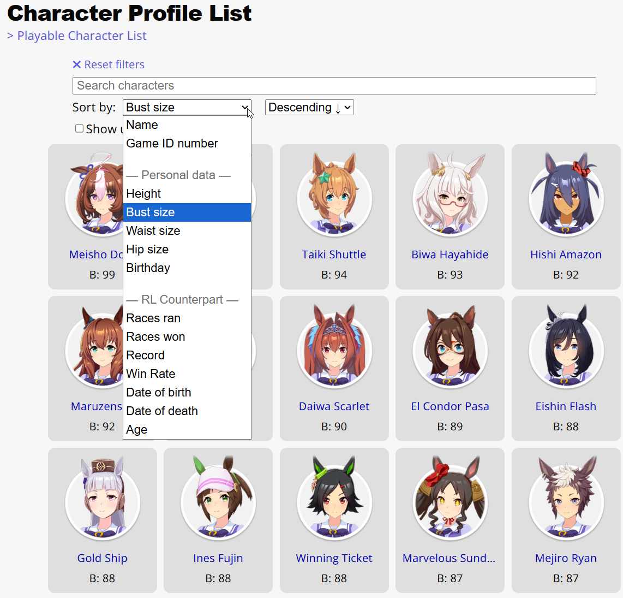Select the highlighted Bust size option
This screenshot has height=598, width=623.
[x=187, y=212]
